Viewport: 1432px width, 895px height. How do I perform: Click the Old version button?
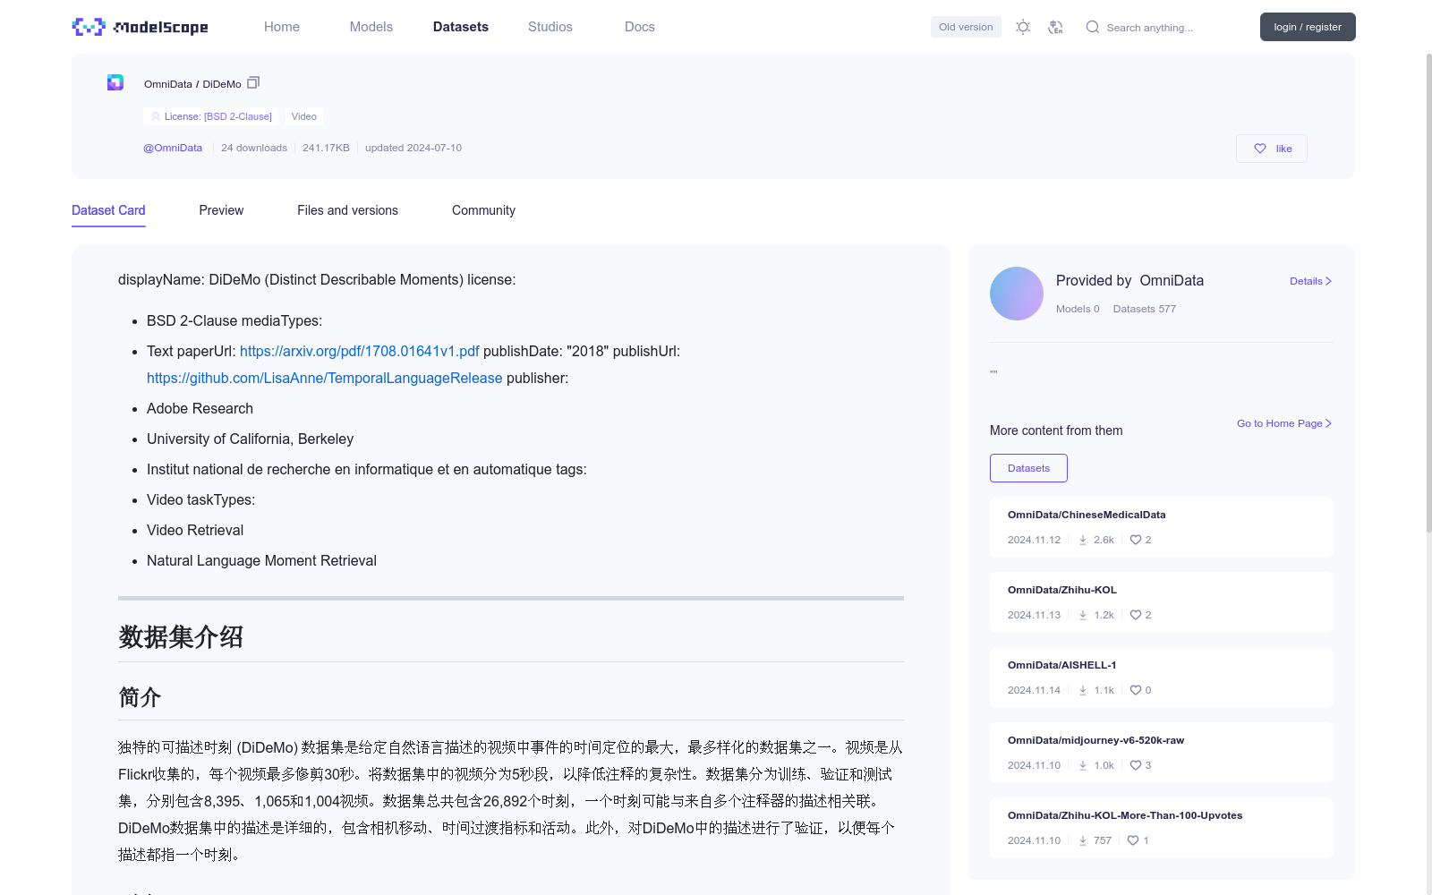pyautogui.click(x=966, y=27)
